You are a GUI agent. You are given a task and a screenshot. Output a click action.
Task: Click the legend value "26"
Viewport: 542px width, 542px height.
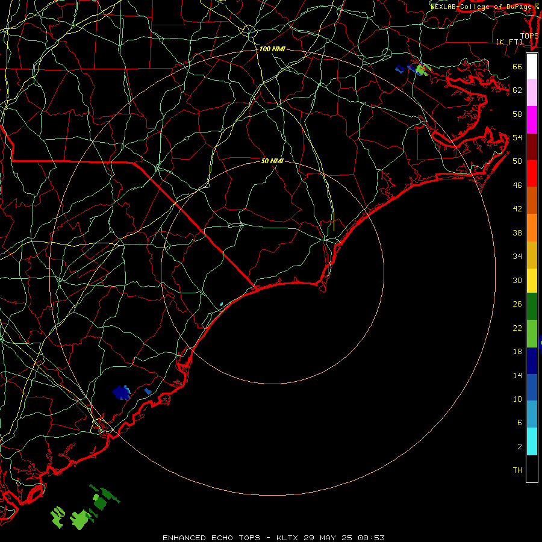coord(517,304)
